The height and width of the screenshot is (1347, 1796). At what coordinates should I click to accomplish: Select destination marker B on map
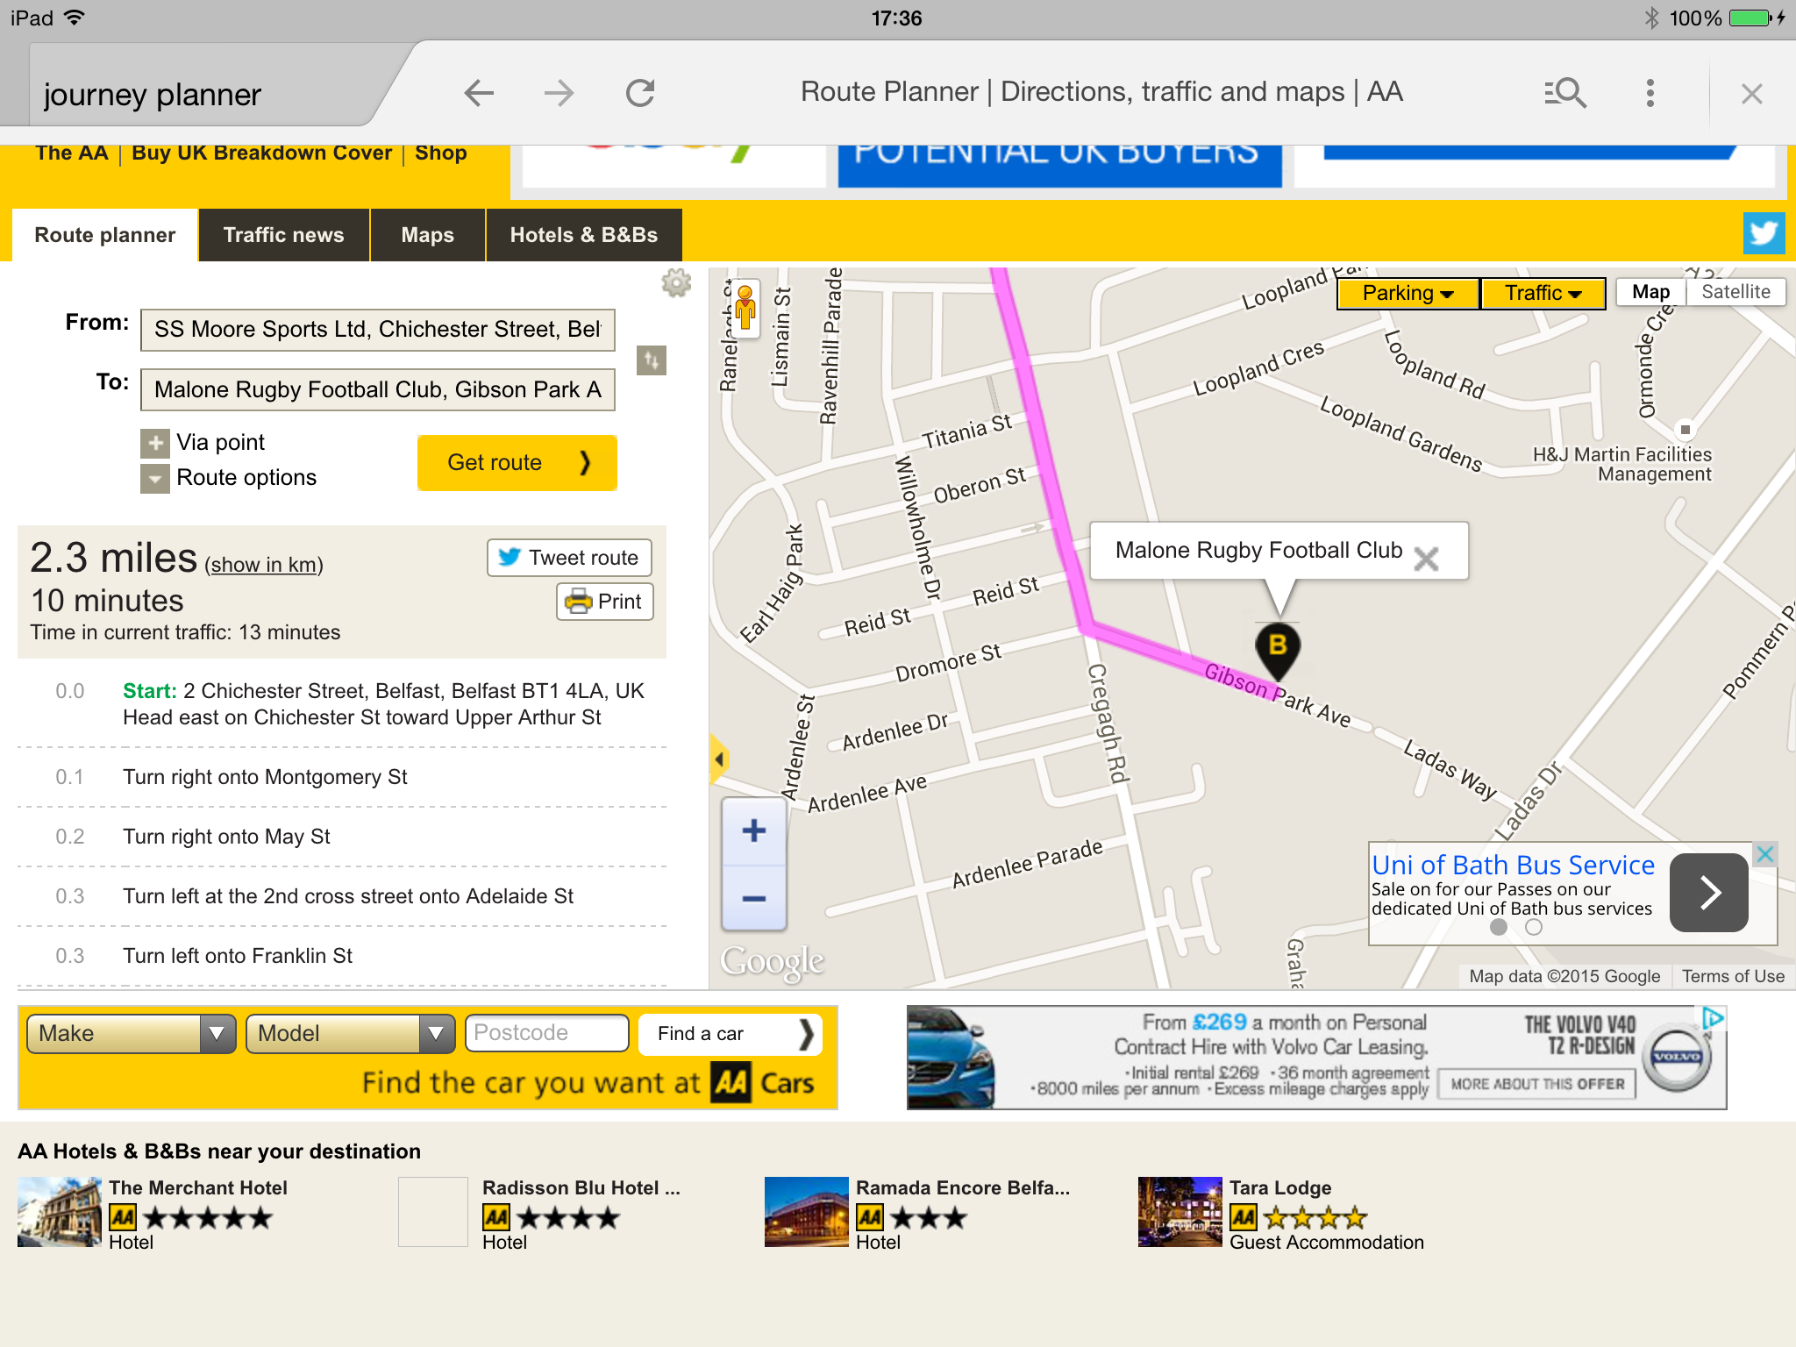pos(1278,650)
